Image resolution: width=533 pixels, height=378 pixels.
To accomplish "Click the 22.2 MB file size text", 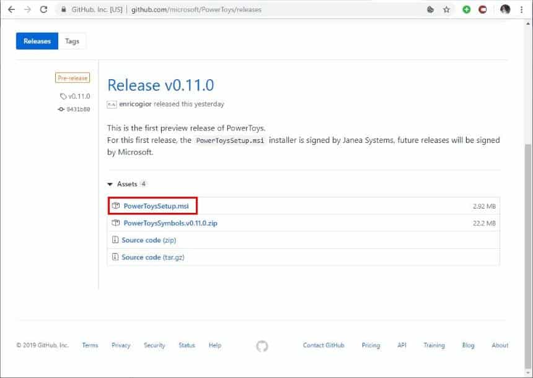I will click(x=484, y=223).
